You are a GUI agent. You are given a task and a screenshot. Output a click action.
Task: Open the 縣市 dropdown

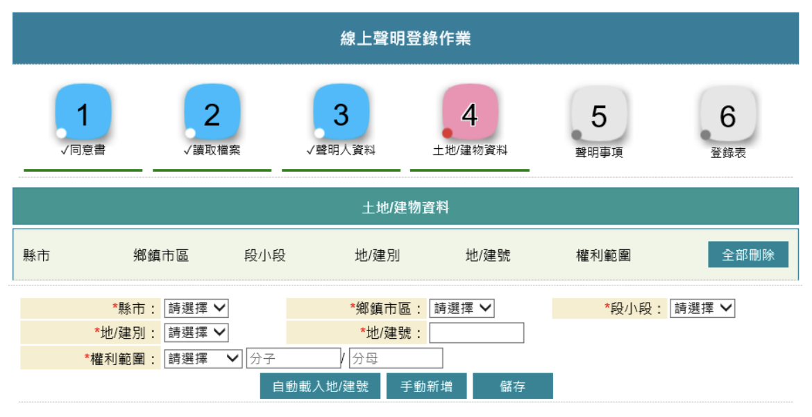pos(196,309)
